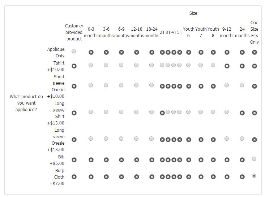Pick Tshirt in size 5T
This screenshot has height=197, width=265.
click(x=179, y=65)
